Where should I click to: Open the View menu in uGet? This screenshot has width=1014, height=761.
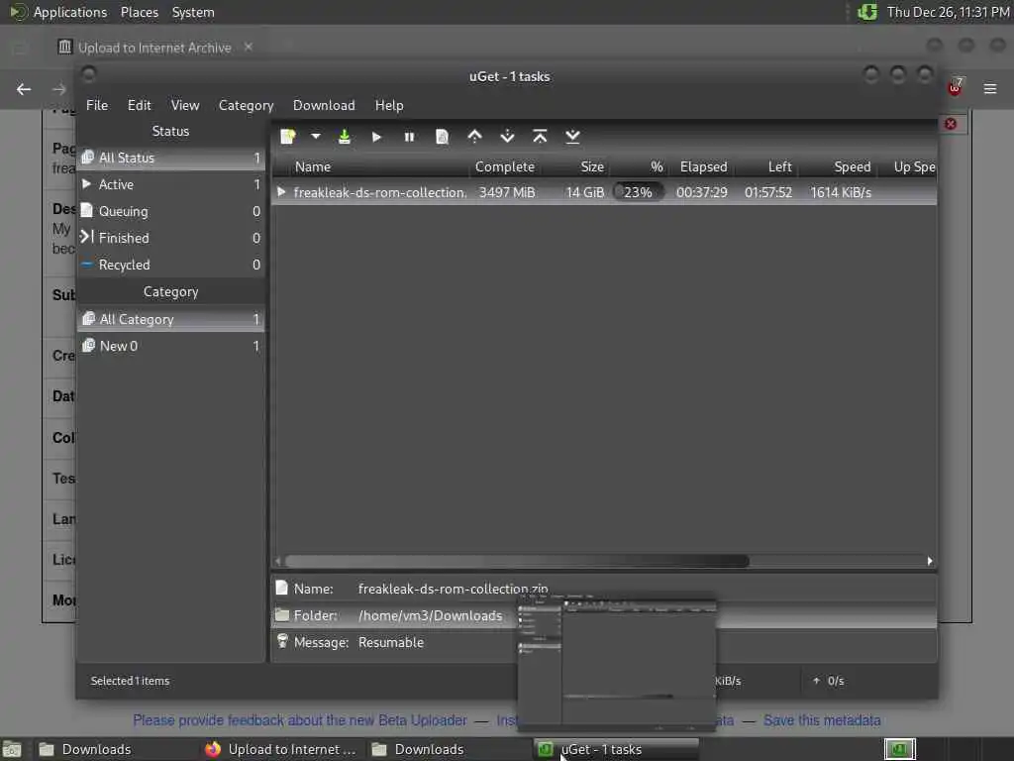pos(185,105)
